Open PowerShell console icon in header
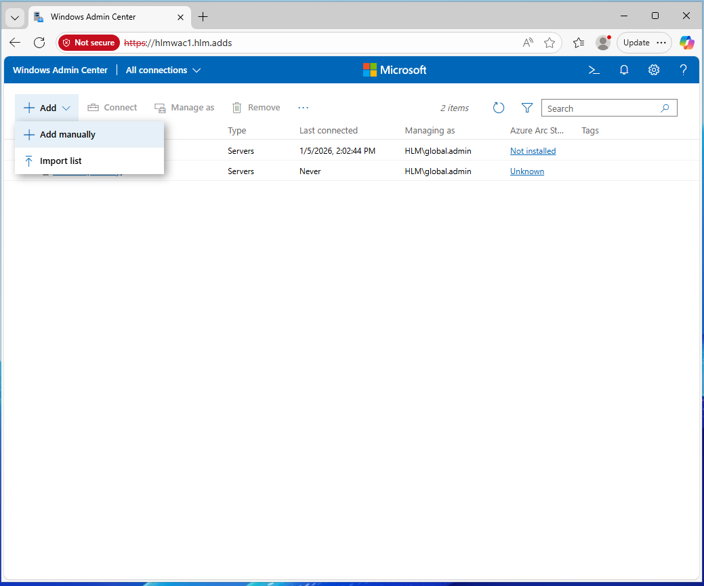The height and width of the screenshot is (586, 704). click(594, 70)
